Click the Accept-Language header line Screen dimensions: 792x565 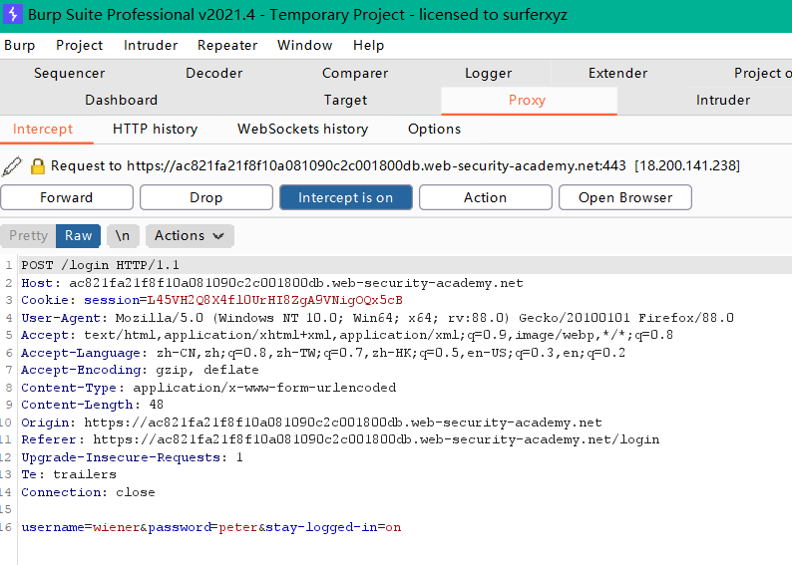(323, 353)
